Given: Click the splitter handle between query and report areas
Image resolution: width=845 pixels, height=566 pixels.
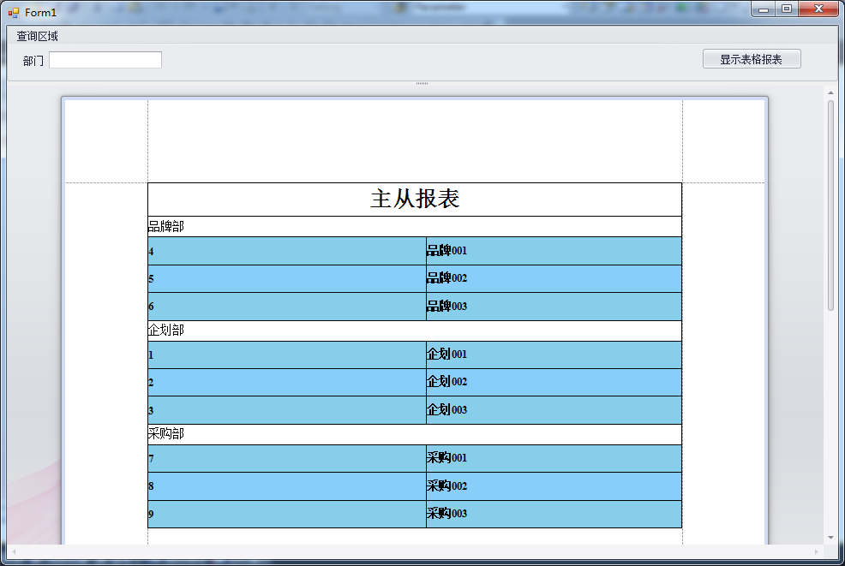Looking at the screenshot, I should pos(422,83).
